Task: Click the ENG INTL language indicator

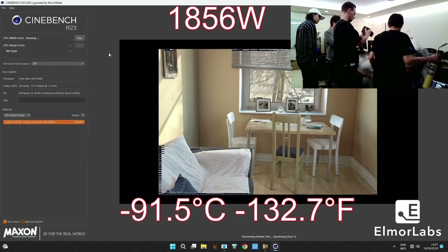Action: tap(403, 246)
